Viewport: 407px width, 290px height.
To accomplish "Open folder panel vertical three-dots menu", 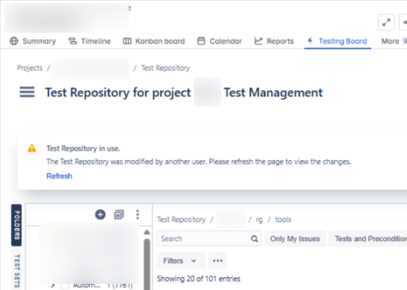I will point(137,214).
